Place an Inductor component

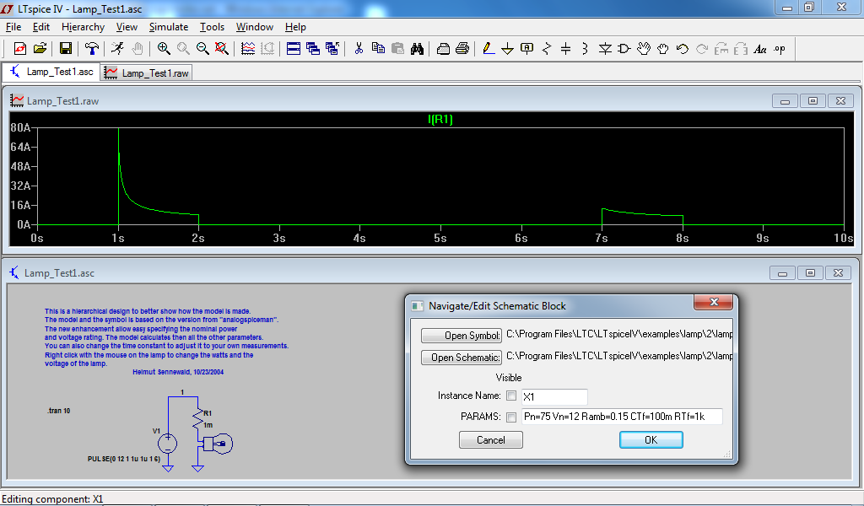[586, 49]
